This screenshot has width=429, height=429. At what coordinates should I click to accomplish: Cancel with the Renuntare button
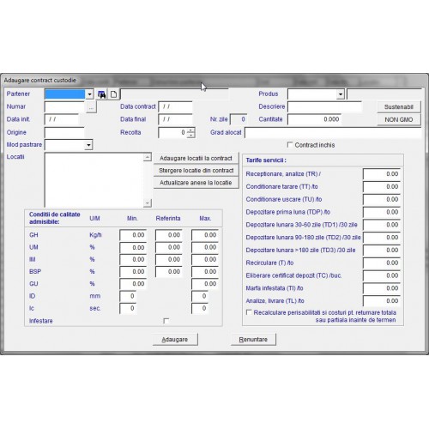[x=253, y=340]
